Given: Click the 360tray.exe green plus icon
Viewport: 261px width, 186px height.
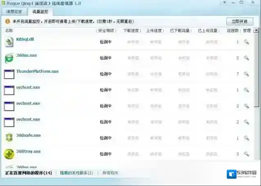Looking at the screenshot, I should (9, 154).
